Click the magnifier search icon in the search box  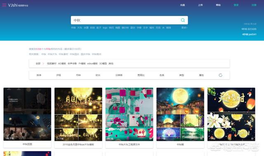pyautogui.click(x=183, y=20)
